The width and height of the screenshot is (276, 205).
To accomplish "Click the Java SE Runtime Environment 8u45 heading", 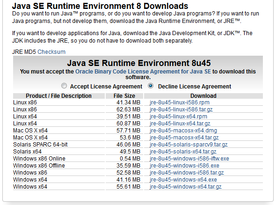I will 139,63.
